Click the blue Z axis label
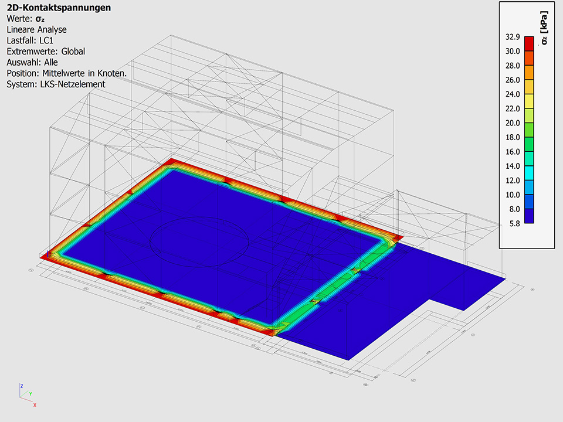The width and height of the screenshot is (563, 422). [x=21, y=387]
